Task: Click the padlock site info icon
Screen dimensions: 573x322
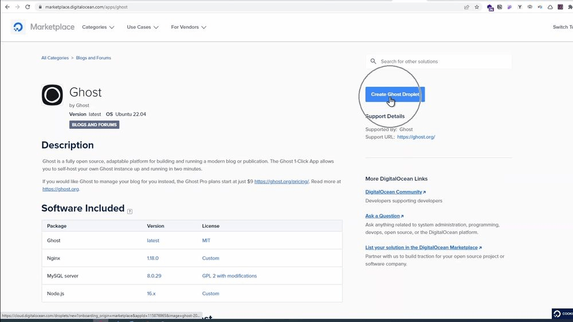Action: [40, 7]
